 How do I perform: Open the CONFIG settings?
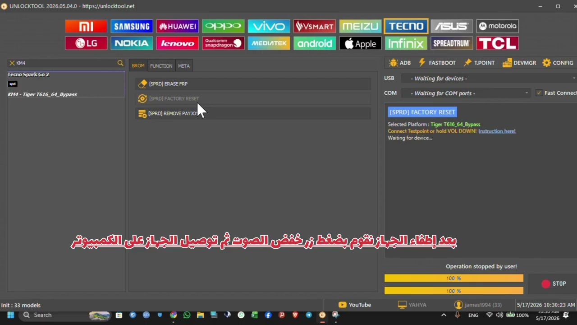558,63
